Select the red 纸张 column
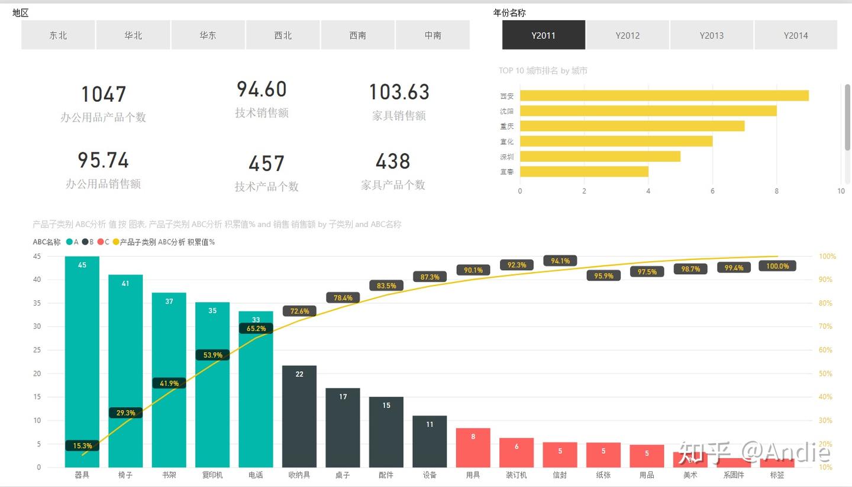The image size is (852, 487). pos(603,455)
